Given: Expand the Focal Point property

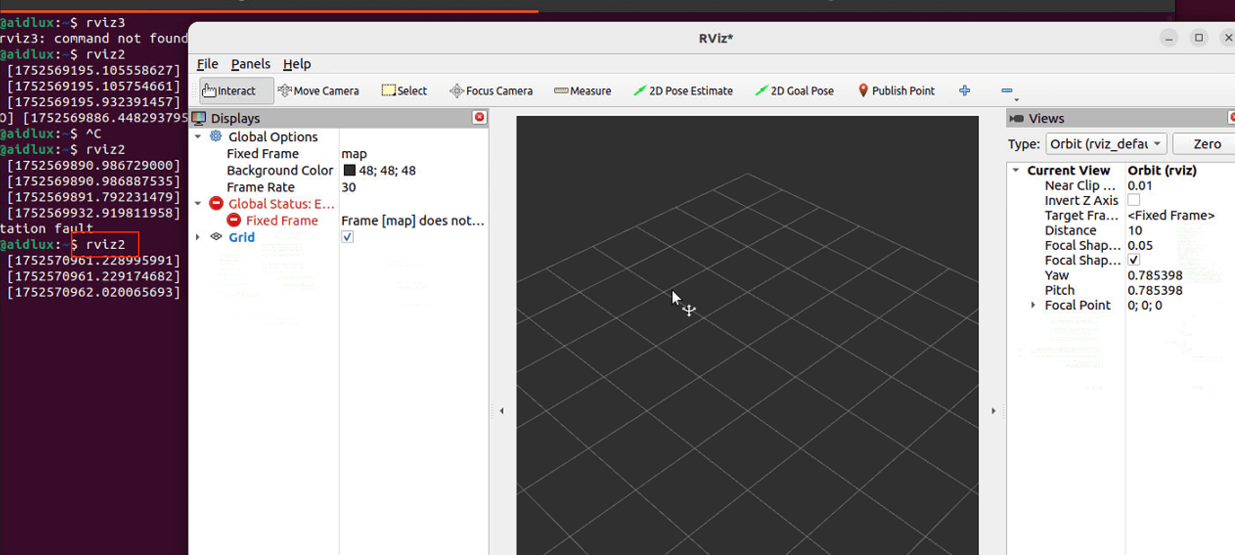Looking at the screenshot, I should [1033, 305].
